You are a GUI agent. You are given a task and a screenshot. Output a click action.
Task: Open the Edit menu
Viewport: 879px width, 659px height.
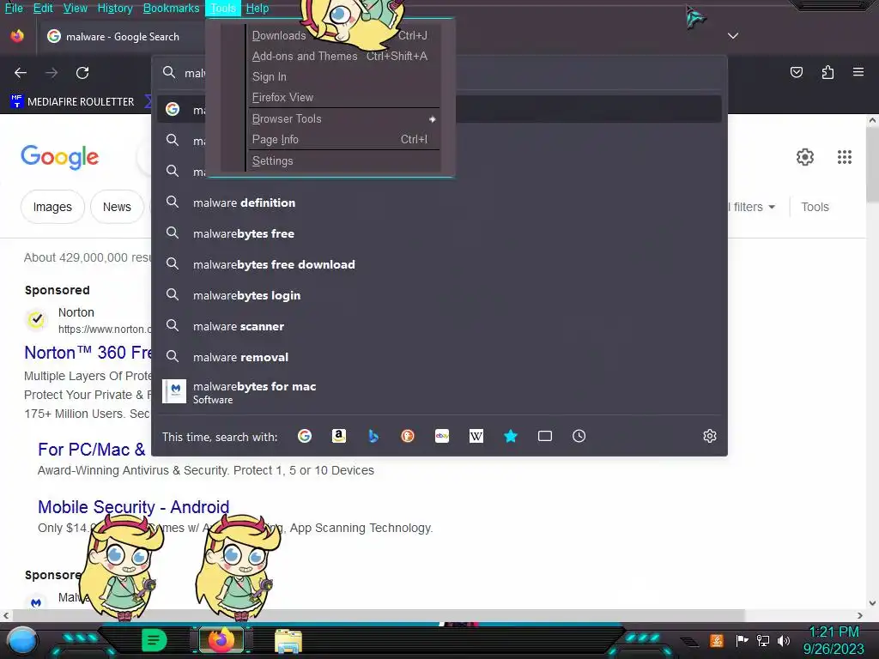[43, 9]
